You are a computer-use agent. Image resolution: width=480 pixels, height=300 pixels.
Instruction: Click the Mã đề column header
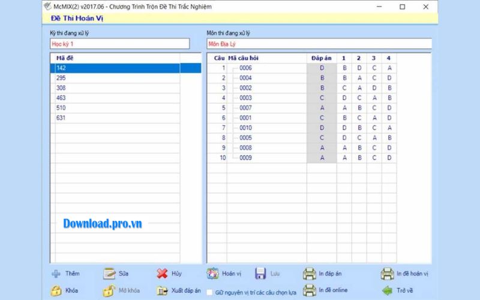65,58
